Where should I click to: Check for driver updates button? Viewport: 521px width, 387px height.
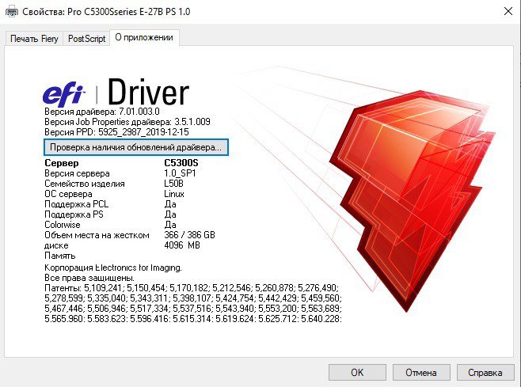tap(136, 147)
